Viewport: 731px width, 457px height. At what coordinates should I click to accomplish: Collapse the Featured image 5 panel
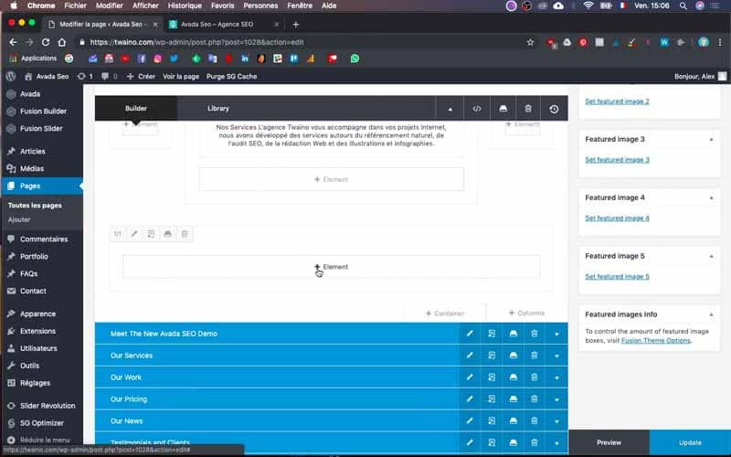tap(711, 256)
